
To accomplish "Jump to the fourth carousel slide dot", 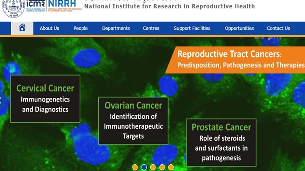I will [162, 167].
